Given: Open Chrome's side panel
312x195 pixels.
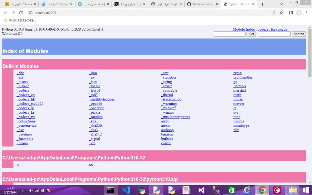Looking at the screenshot, I should click(x=291, y=13).
